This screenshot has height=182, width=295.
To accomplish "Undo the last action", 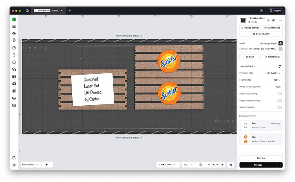I will (x=186, y=165).
